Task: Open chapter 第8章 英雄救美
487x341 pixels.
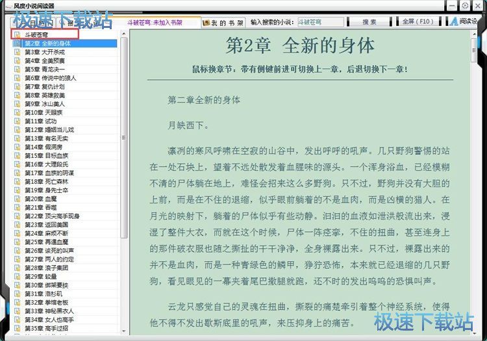Action: pyautogui.click(x=45, y=95)
